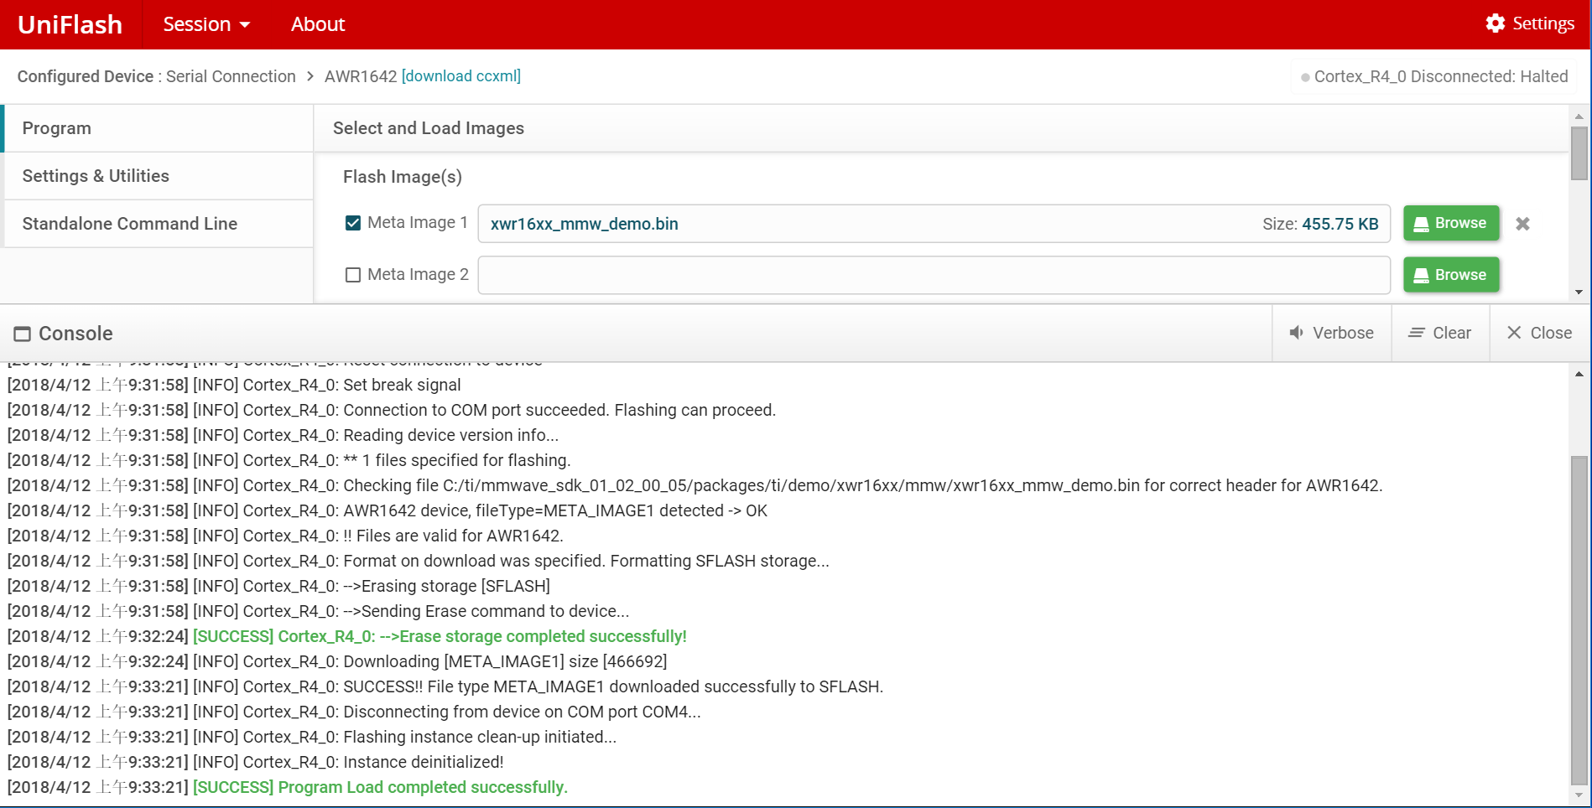Click the 'Sending Erase command' log line
Image resolution: width=1592 pixels, height=808 pixels.
319,611
